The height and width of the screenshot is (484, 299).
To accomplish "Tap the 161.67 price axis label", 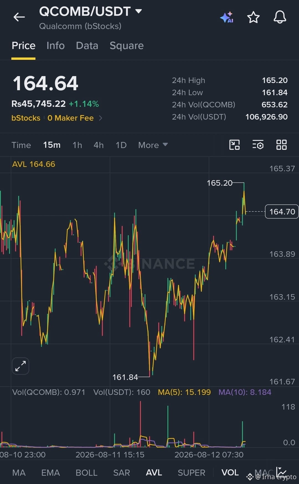I will [282, 382].
